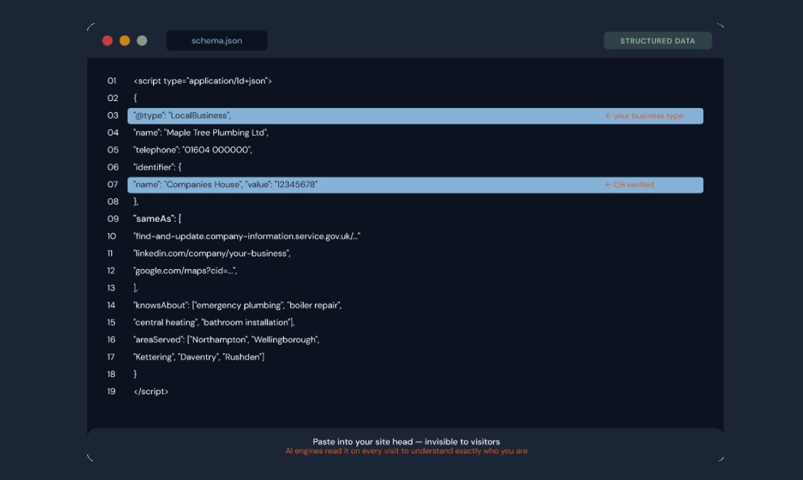The height and width of the screenshot is (480, 803).
Task: Click the google.com/maps?cid= line
Action: point(185,270)
